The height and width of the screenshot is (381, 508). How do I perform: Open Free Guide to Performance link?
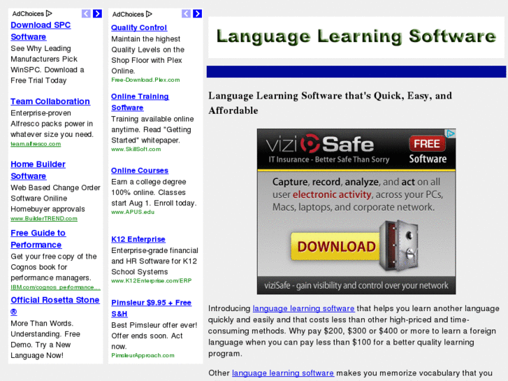click(x=38, y=239)
